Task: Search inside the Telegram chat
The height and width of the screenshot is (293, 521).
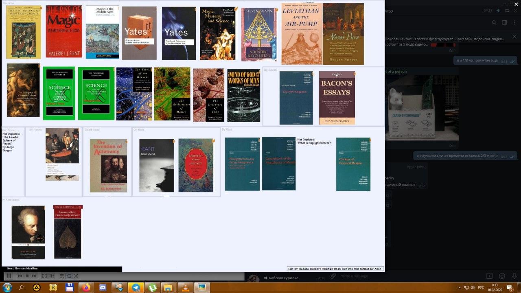Action: pyautogui.click(x=494, y=23)
